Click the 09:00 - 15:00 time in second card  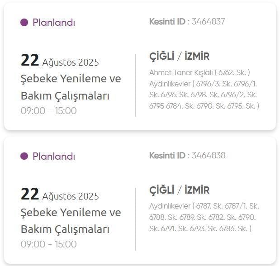(48, 245)
